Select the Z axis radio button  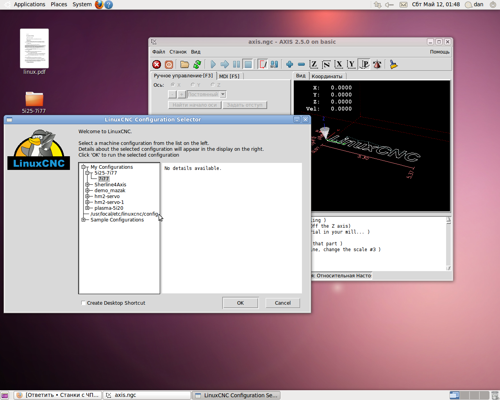213,85
